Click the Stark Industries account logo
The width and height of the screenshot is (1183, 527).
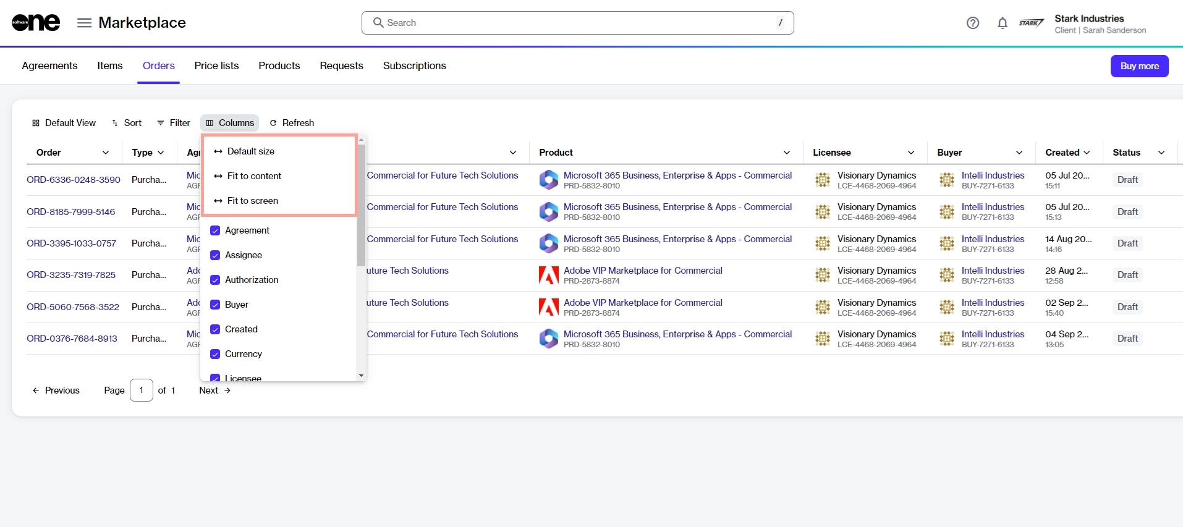[1031, 23]
